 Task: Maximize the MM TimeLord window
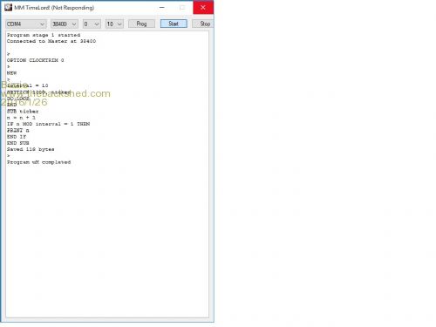[x=182, y=7]
